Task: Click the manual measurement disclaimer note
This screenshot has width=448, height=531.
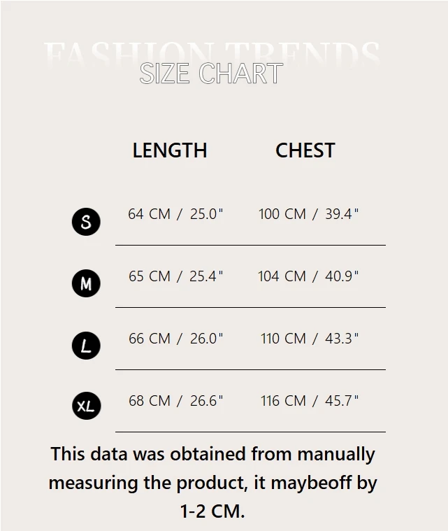Action: tap(212, 483)
